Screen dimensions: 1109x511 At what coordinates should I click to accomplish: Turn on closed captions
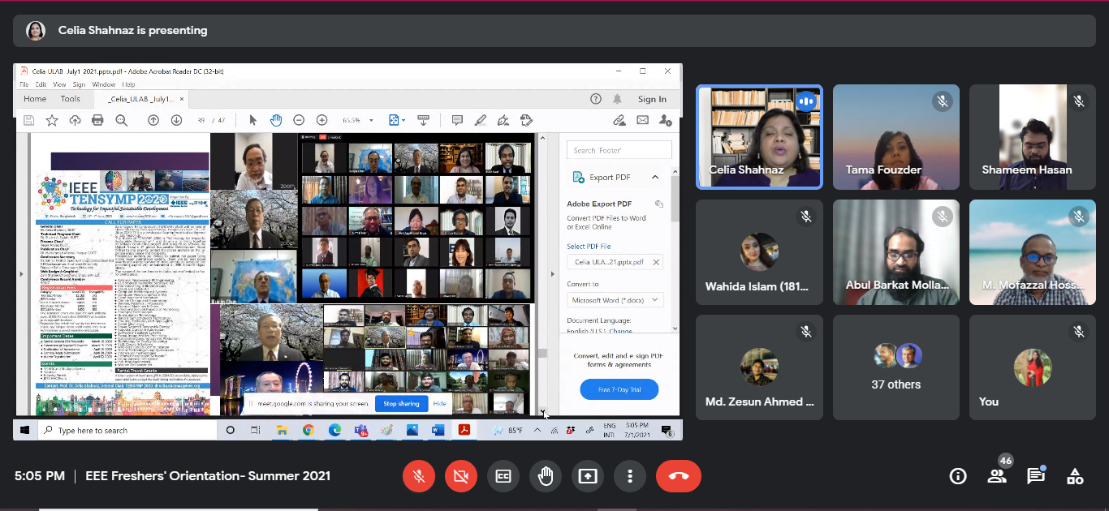click(503, 476)
